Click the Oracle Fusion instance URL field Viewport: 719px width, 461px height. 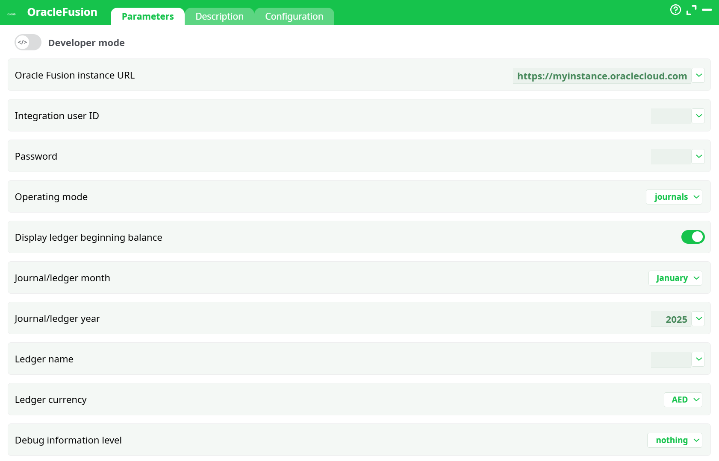click(x=601, y=76)
